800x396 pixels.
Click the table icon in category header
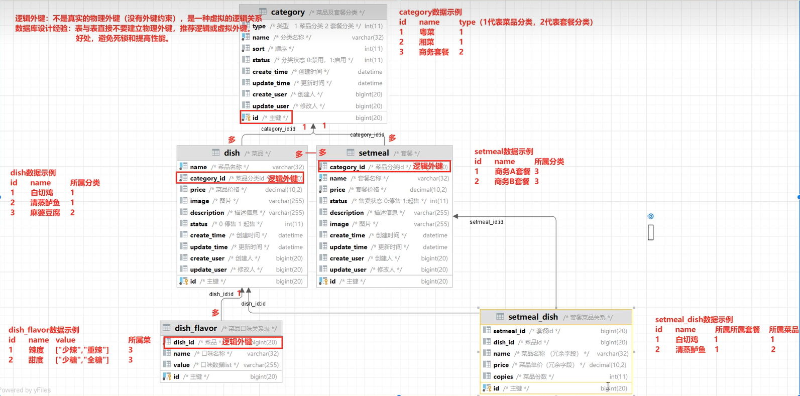coord(263,12)
